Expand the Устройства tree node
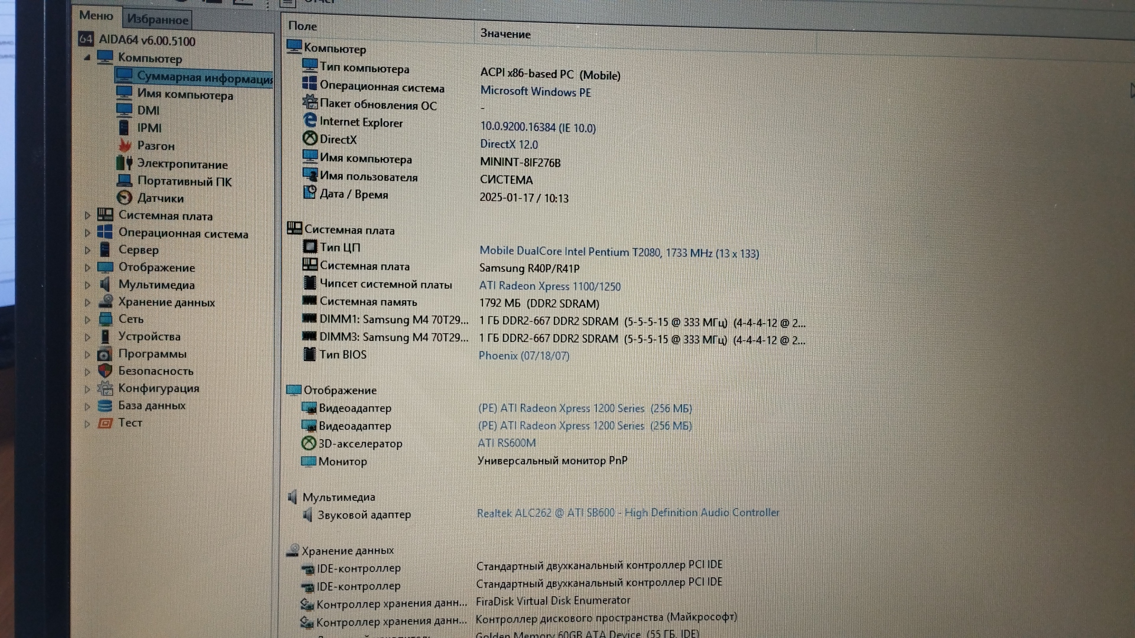The width and height of the screenshot is (1135, 638). point(87,337)
